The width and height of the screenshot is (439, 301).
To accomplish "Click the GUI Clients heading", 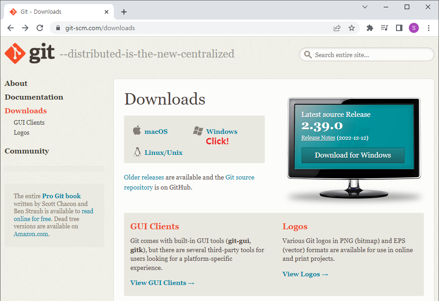I will tap(155, 226).
